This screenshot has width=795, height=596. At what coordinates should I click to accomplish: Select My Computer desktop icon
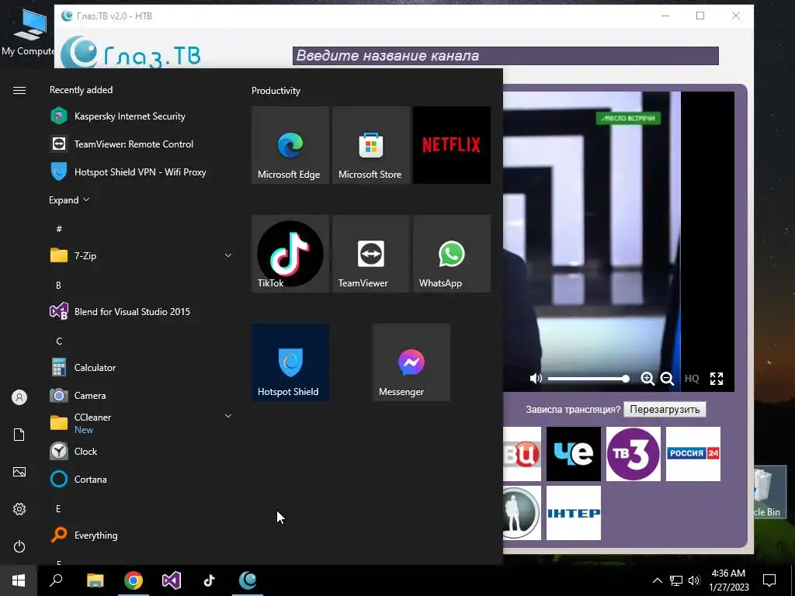point(28,31)
